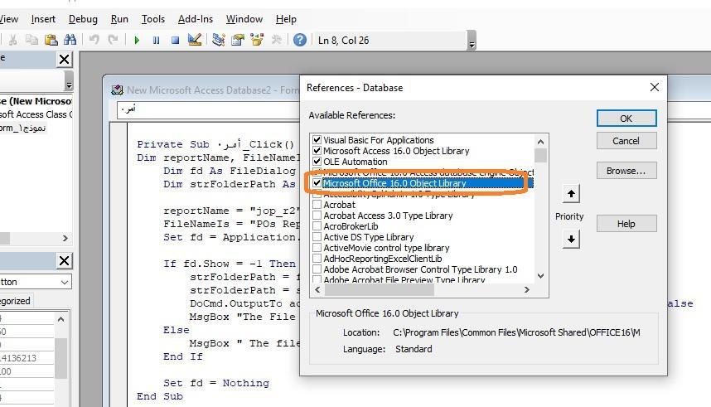Click the Undo arrow icon

pyautogui.click(x=94, y=41)
